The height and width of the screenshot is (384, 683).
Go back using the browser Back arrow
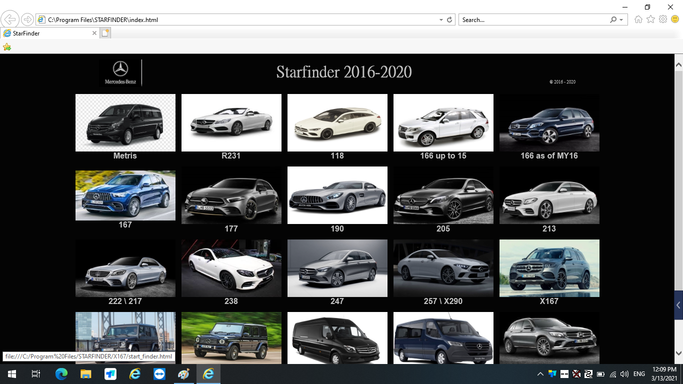pyautogui.click(x=10, y=19)
